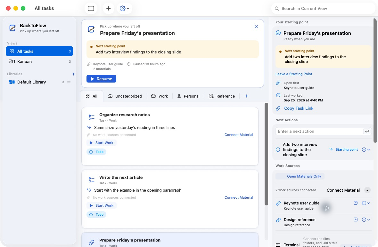Click the Default Library reorder handle icon
378x247 pixels.
(69, 82)
